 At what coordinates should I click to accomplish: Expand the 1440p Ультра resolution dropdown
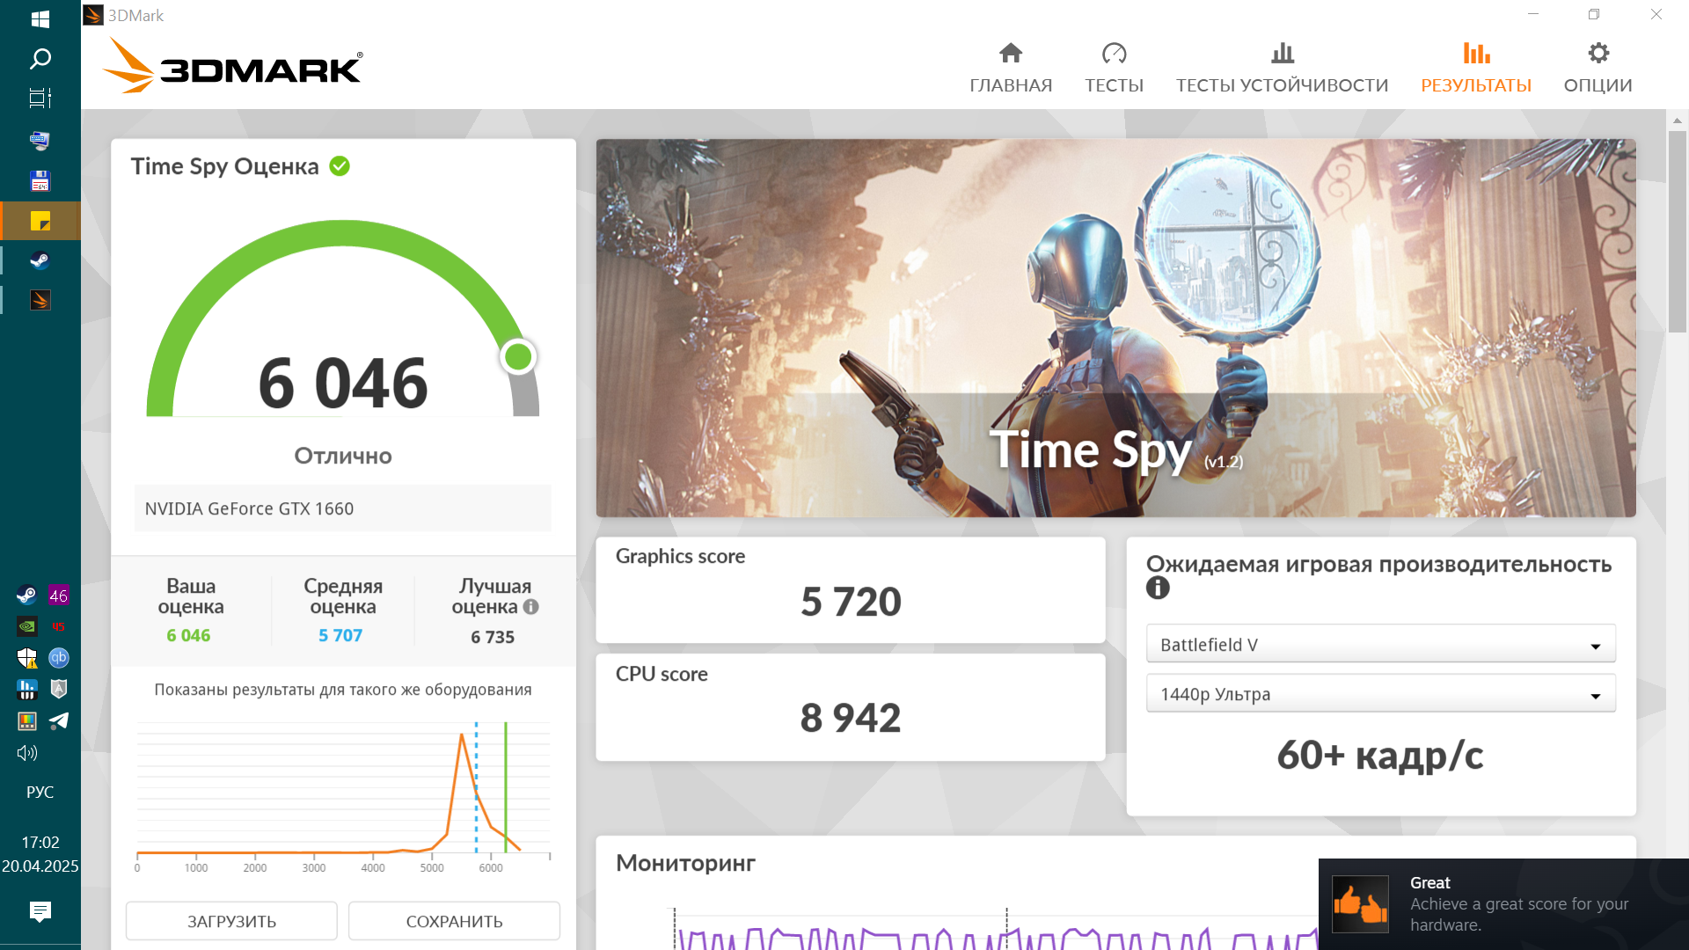pyautogui.click(x=1380, y=694)
